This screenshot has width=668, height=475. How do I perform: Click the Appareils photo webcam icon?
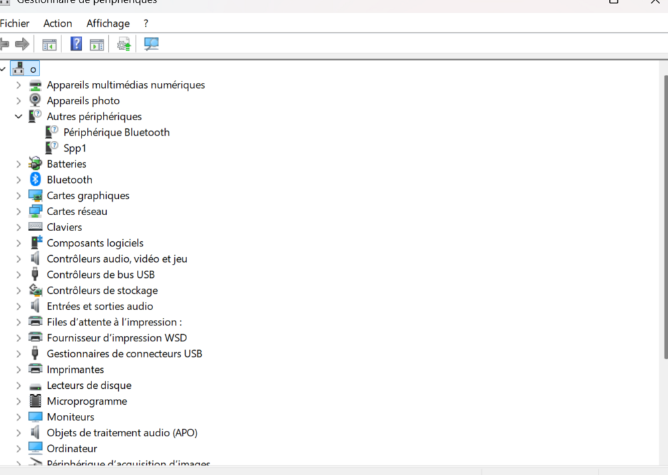click(x=35, y=100)
